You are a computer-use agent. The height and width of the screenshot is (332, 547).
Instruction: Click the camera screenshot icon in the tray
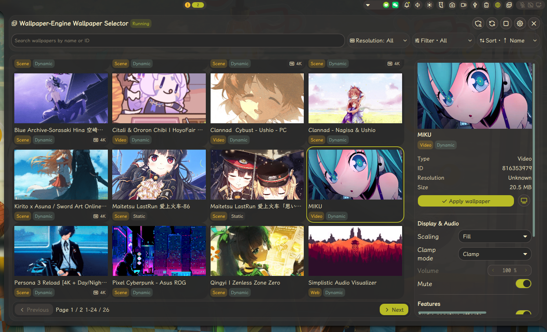coord(452,5)
